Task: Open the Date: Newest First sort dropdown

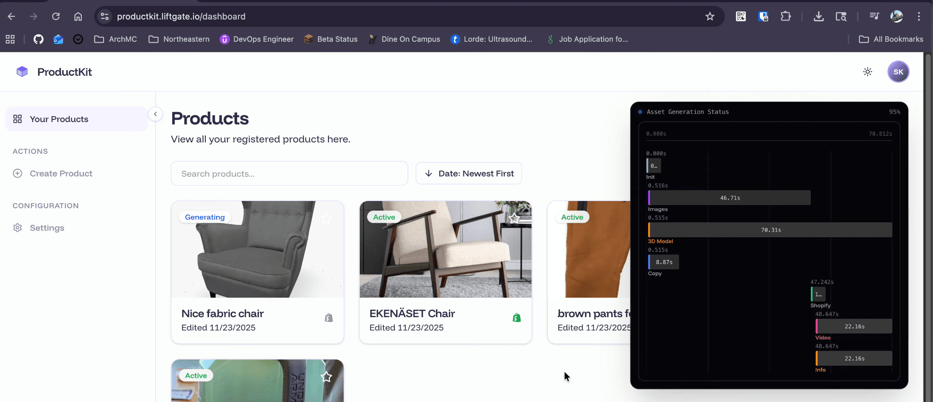Action: pyautogui.click(x=469, y=173)
